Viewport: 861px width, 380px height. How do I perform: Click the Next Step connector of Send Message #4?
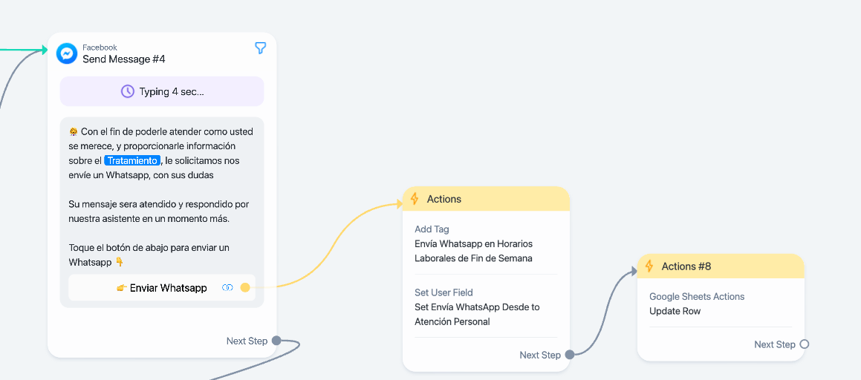coord(276,341)
